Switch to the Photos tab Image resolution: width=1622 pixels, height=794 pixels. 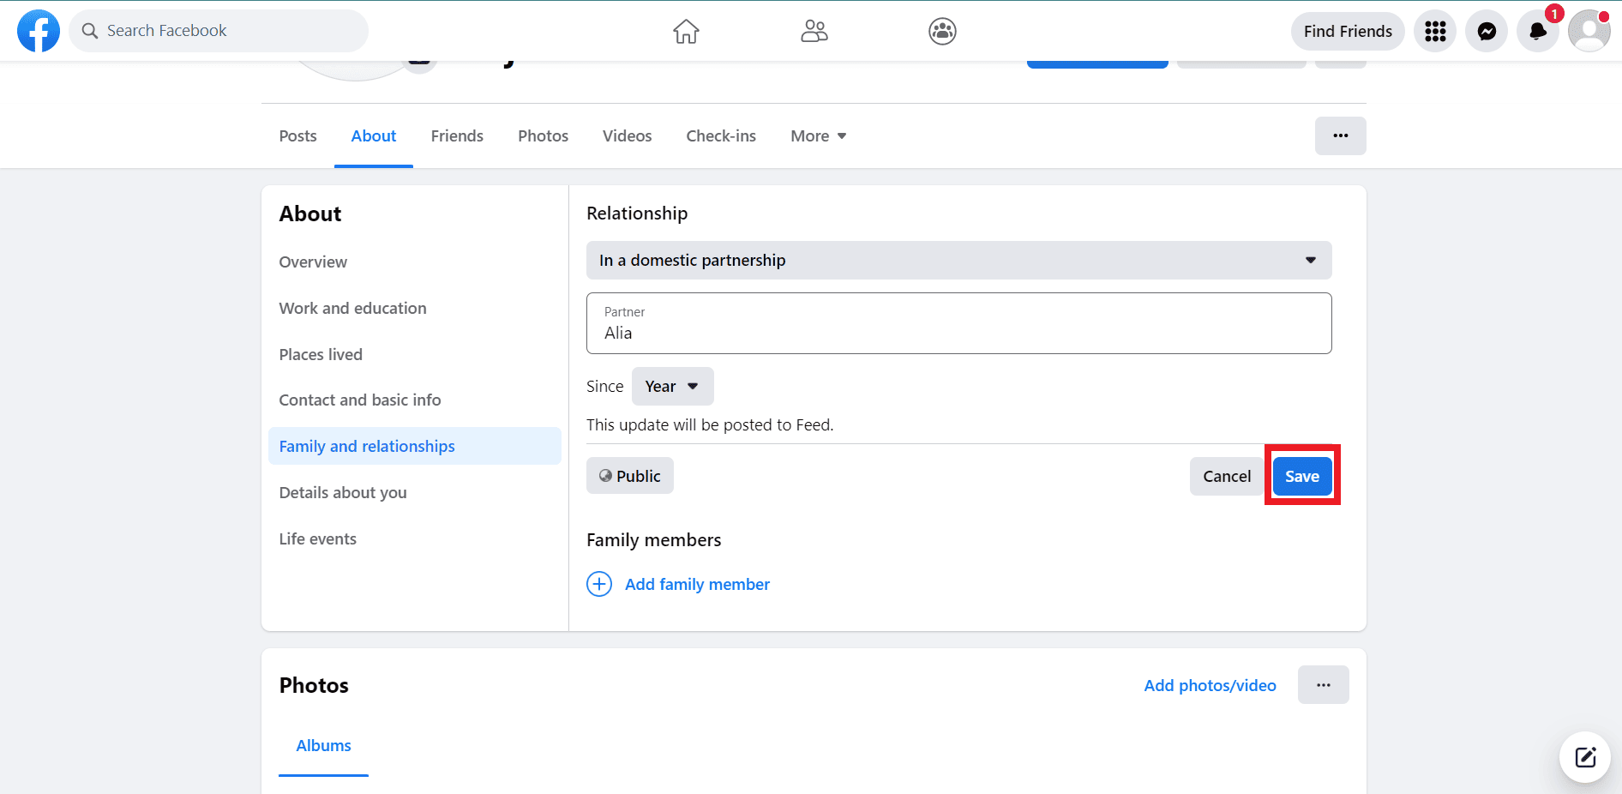point(543,136)
